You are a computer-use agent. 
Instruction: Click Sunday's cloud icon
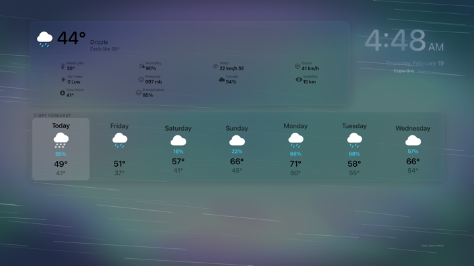pyautogui.click(x=237, y=141)
